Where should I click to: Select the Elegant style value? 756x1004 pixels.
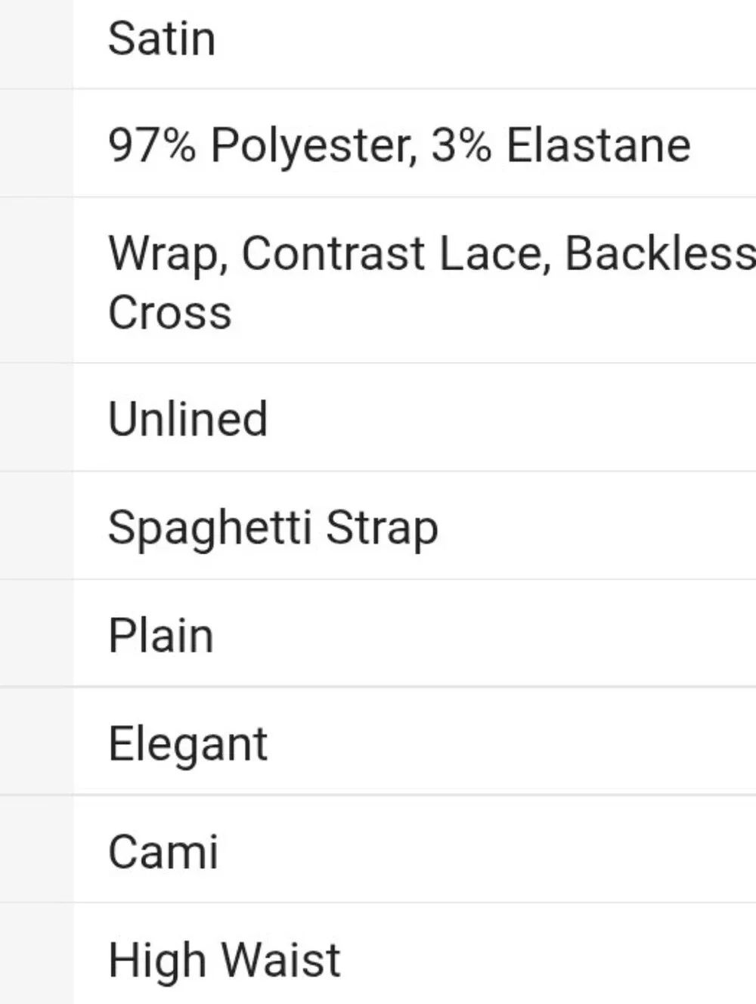click(x=188, y=745)
